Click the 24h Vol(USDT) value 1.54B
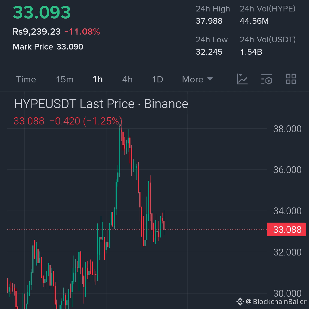This screenshot has height=309, width=309. 251,52
